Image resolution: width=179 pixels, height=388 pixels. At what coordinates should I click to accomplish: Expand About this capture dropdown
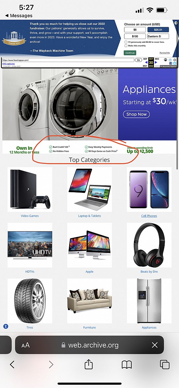tap(169, 66)
